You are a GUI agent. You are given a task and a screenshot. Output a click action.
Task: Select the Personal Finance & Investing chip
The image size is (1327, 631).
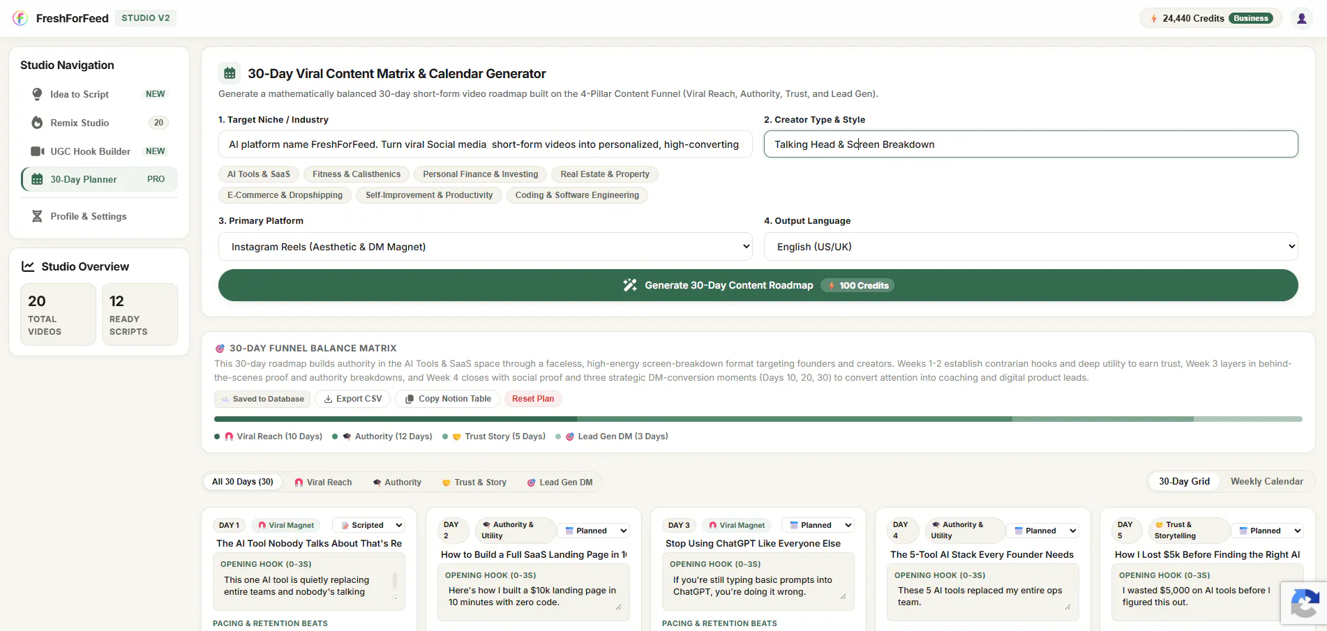tap(480, 174)
